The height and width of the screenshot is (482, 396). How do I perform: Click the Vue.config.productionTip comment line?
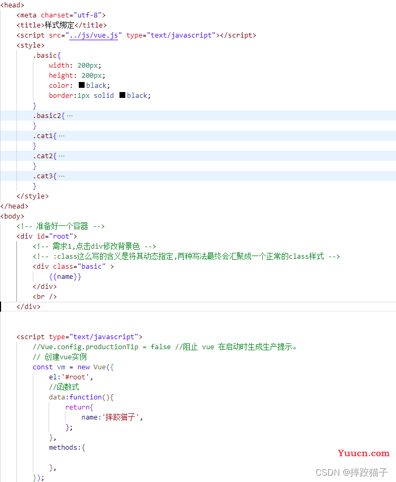pos(164,347)
